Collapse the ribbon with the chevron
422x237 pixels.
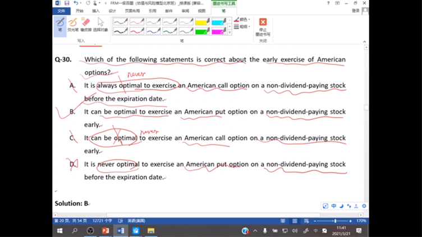click(364, 41)
